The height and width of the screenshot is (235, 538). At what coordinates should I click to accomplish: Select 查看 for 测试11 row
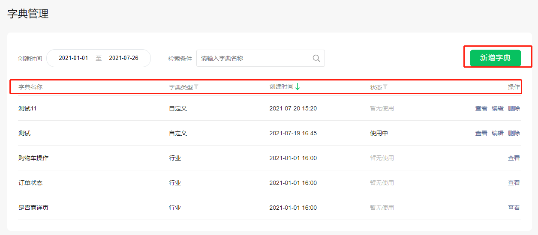(x=481, y=108)
